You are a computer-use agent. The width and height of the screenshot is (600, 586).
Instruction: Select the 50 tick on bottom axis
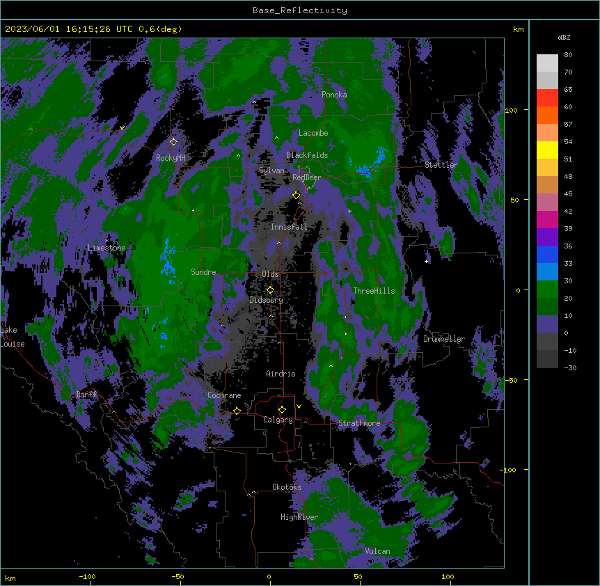coord(358,577)
